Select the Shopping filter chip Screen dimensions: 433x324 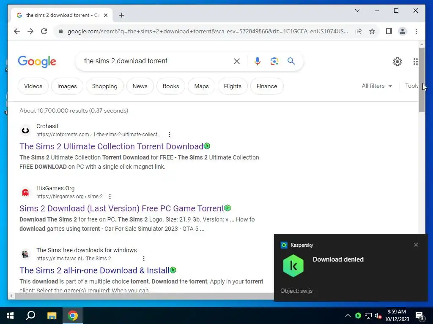coord(105,86)
